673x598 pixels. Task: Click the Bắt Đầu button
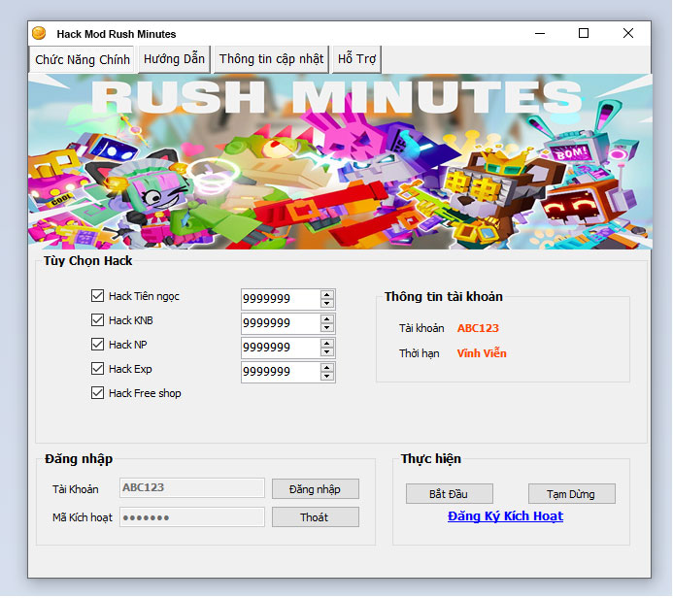click(450, 494)
